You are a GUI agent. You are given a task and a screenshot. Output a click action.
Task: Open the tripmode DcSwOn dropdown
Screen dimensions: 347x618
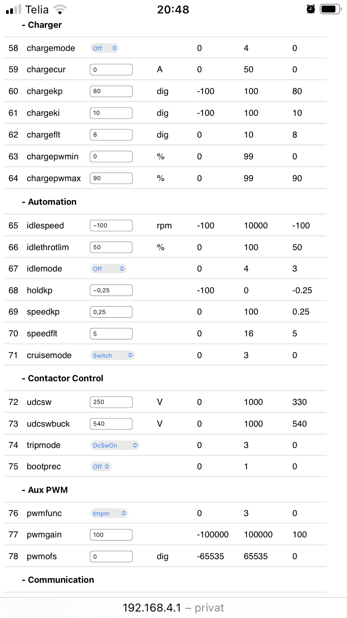pyautogui.click(x=115, y=445)
